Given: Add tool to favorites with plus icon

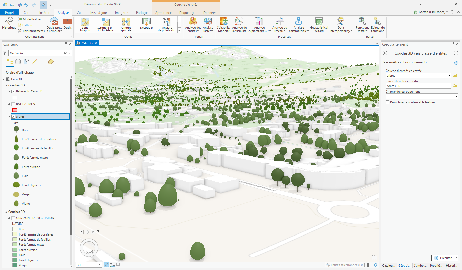Looking at the screenshot, I should pos(456,53).
